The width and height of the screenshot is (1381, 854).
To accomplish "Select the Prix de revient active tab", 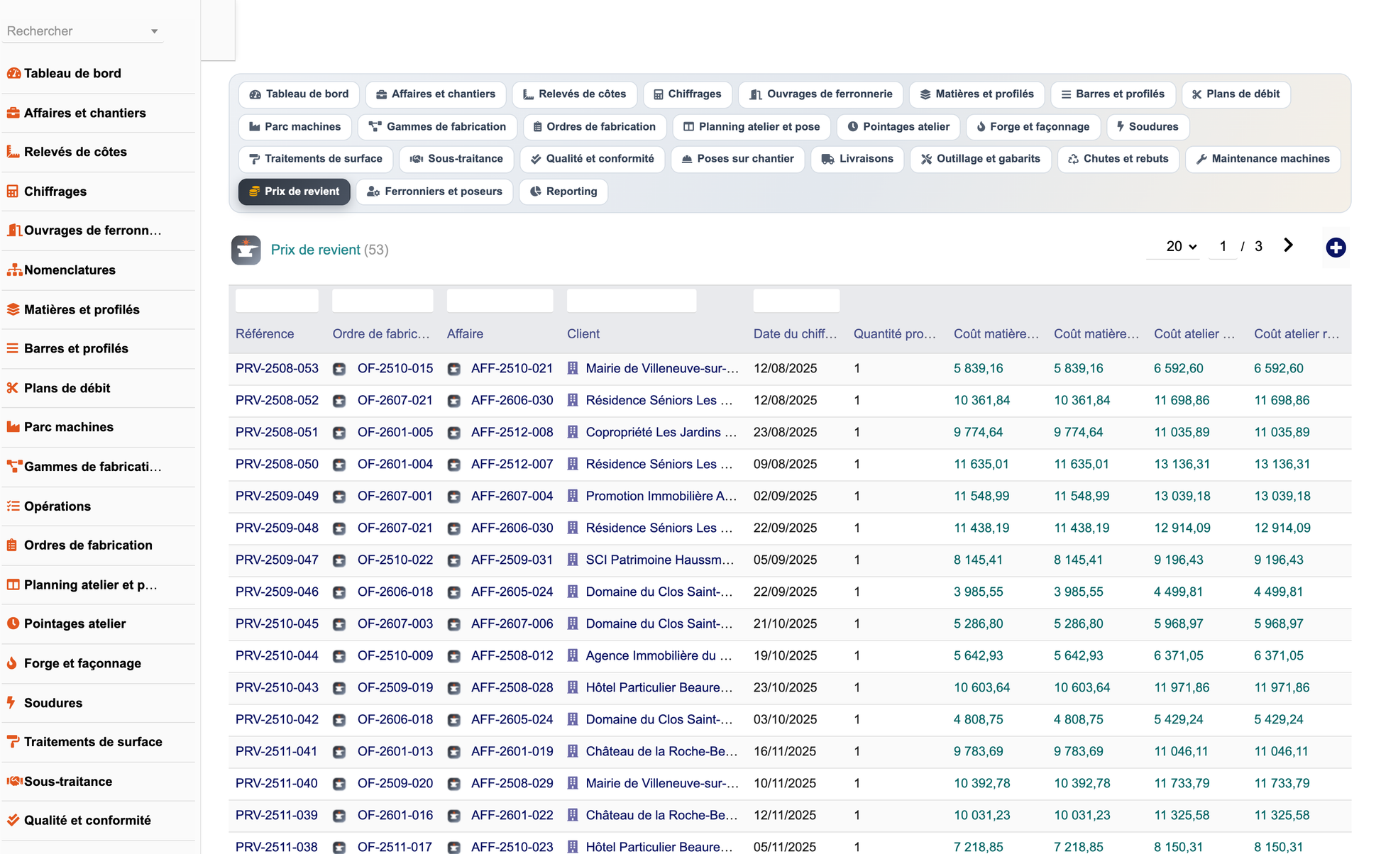I will point(295,192).
